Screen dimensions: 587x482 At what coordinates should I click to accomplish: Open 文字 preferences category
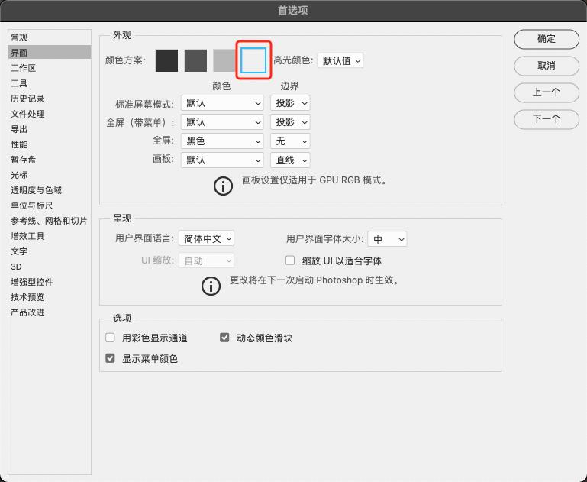click(50, 251)
